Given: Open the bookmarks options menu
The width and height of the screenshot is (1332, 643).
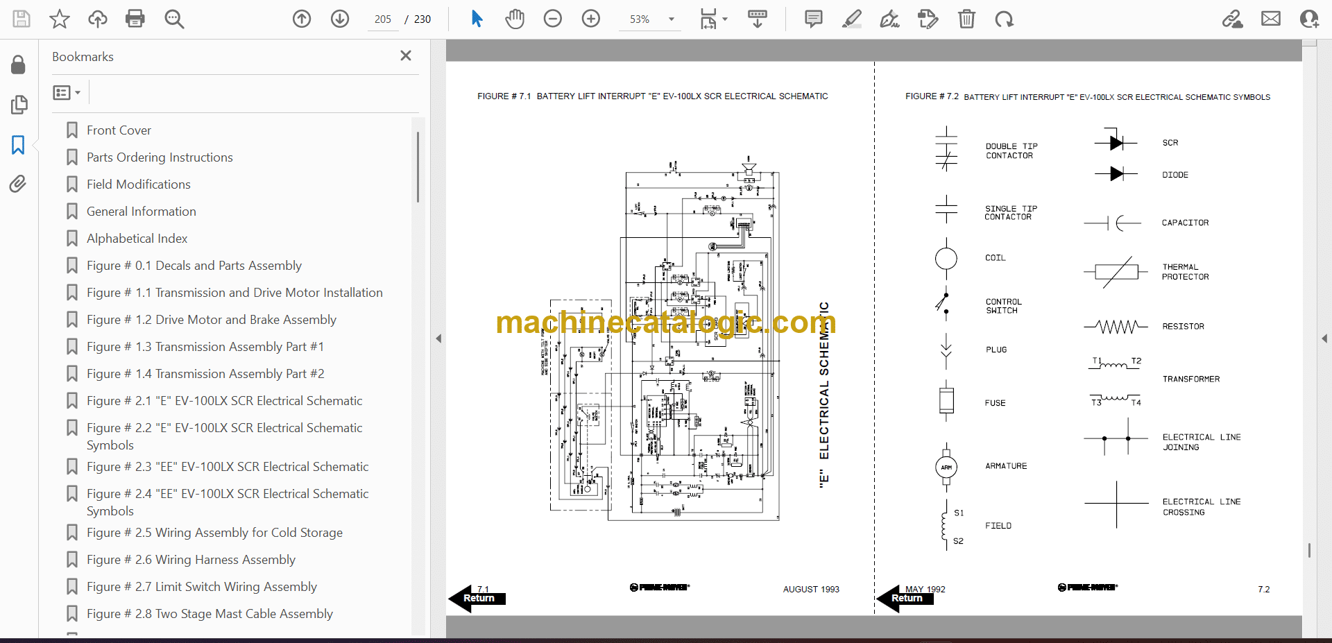Looking at the screenshot, I should point(67,92).
